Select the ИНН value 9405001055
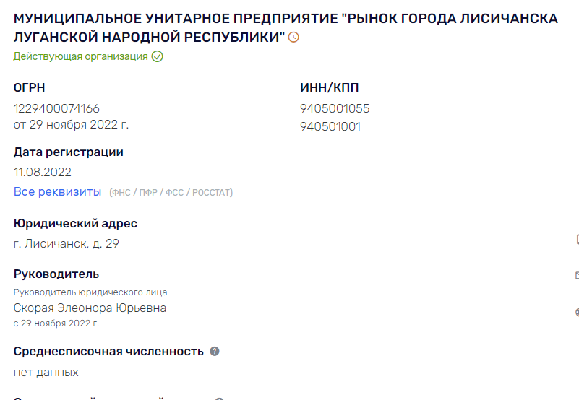579x400 pixels. point(335,109)
